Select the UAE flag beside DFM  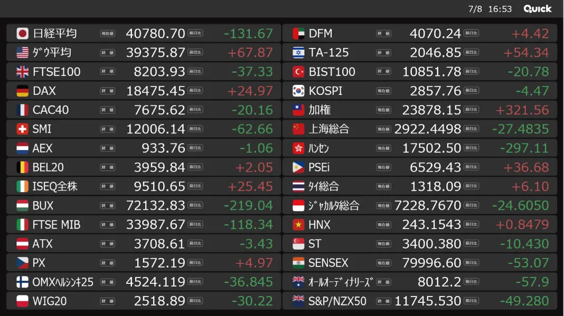tap(298, 33)
